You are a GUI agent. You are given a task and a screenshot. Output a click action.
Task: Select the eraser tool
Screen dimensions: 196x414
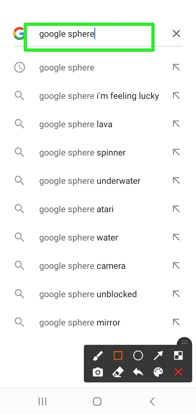pyautogui.click(x=118, y=372)
